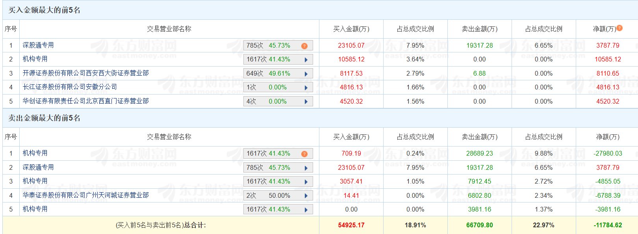Viewport: 638px width, 234px height.
Task: Click the blue arrow in the 649次 49.61% box
Action: click(306, 74)
